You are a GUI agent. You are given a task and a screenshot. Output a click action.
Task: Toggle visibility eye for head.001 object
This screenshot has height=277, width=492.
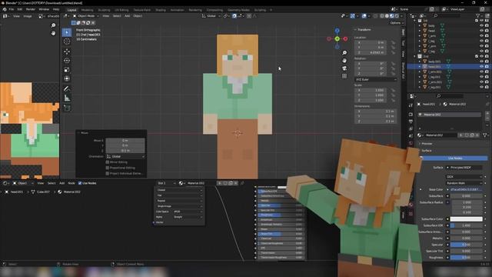click(481, 67)
